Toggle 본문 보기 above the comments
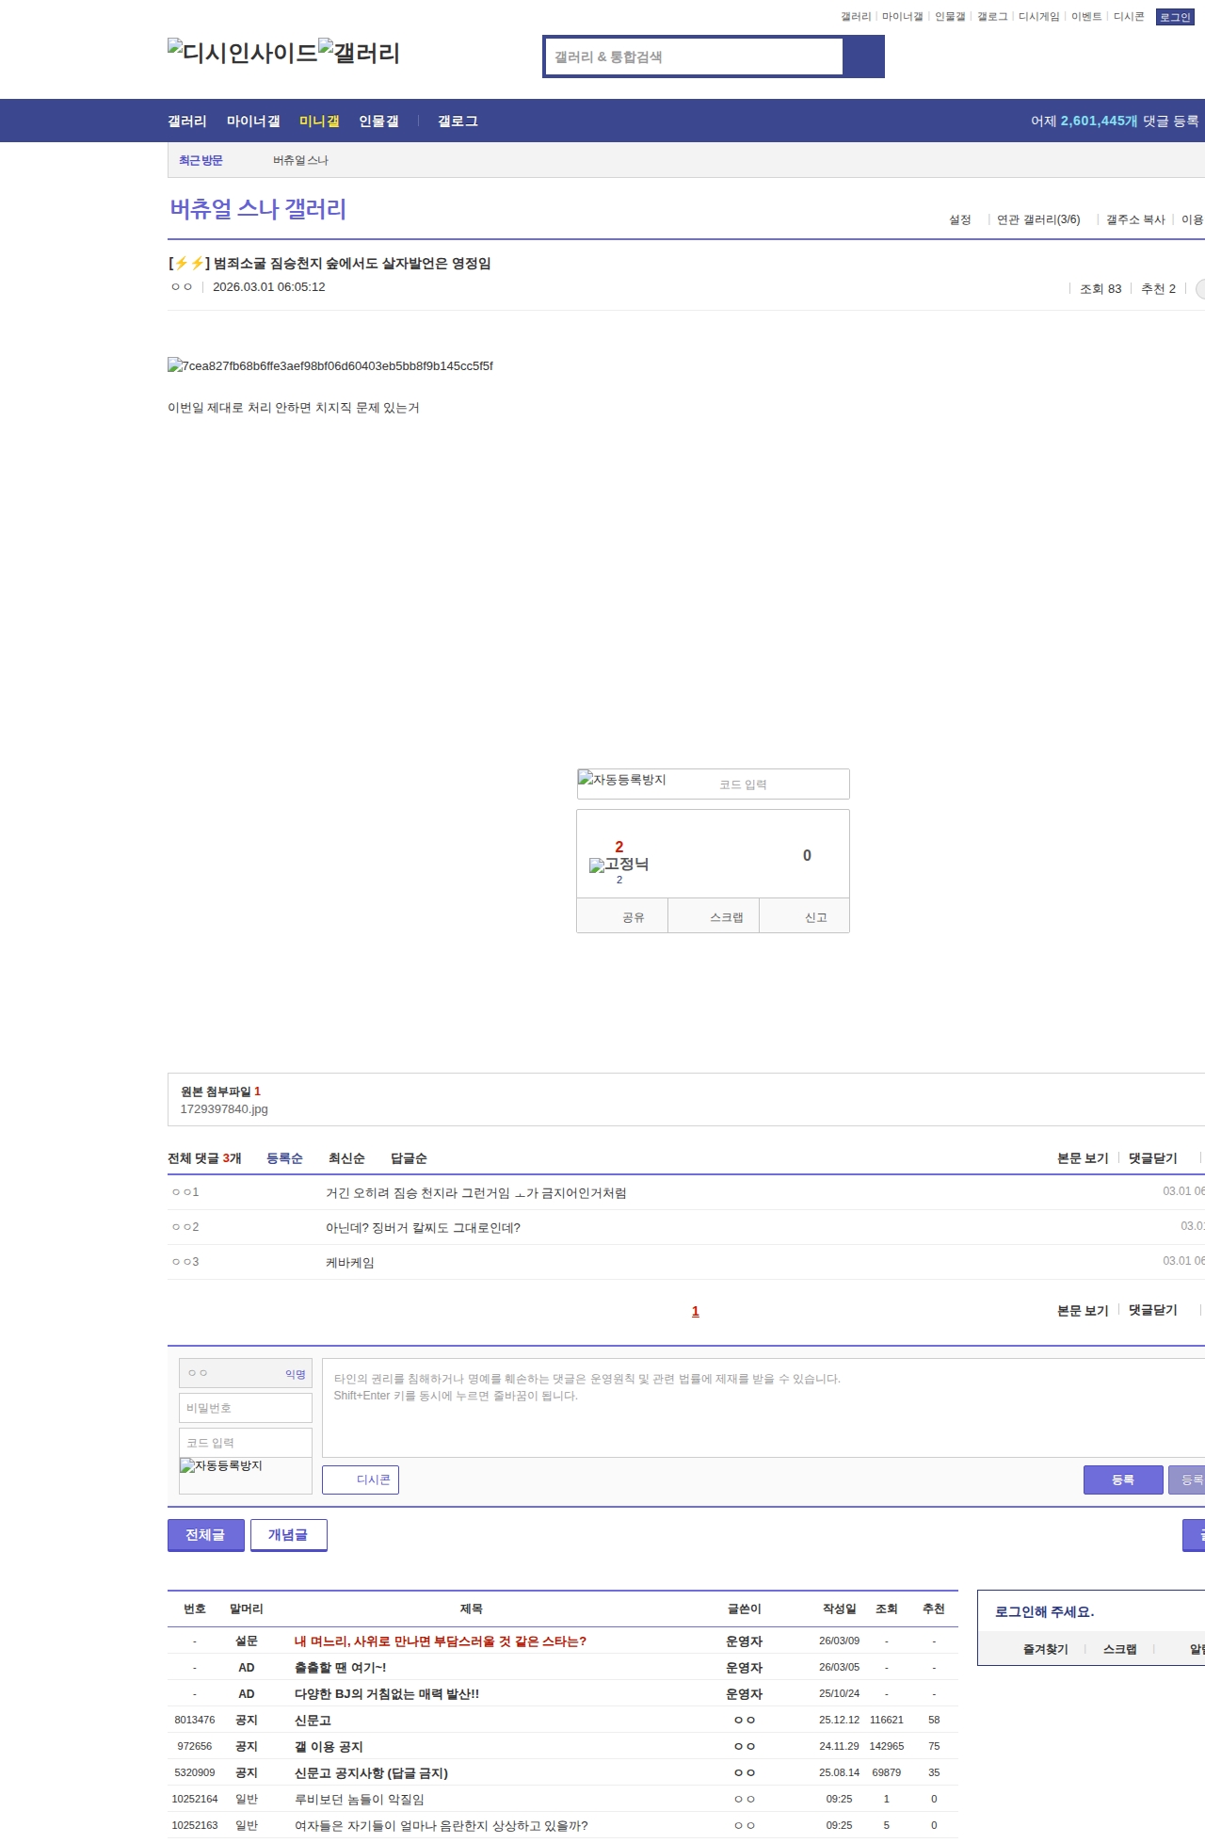The width and height of the screenshot is (1205, 1843). [x=1083, y=1158]
